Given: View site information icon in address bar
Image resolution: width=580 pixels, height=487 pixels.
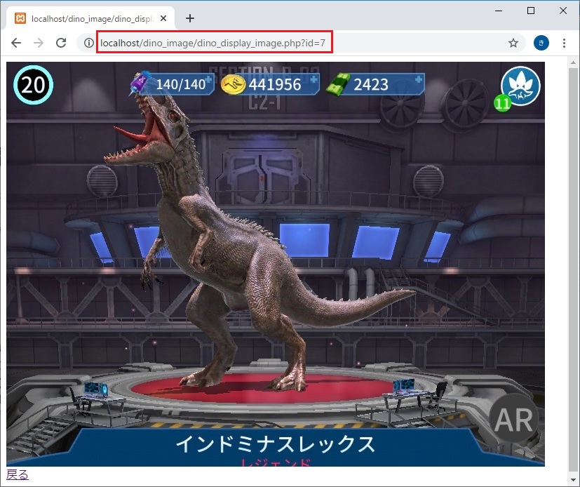Looking at the screenshot, I should [x=88, y=43].
